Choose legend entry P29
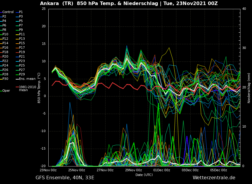Viewport: 252px width, 184px height. point(22,74)
